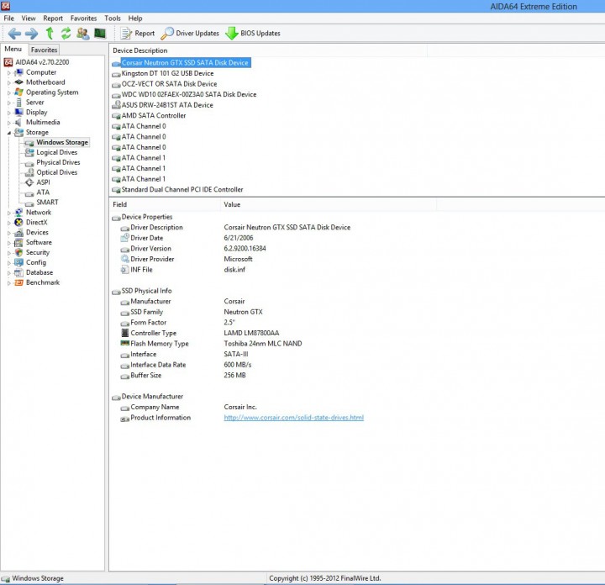Expand the Operating System tree node
Viewport: 605px width, 585px height.
(9, 92)
